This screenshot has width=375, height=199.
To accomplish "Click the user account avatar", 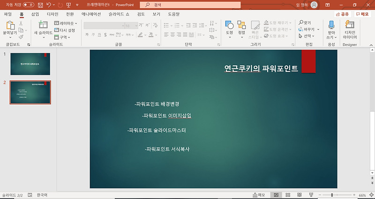I will (314, 5).
